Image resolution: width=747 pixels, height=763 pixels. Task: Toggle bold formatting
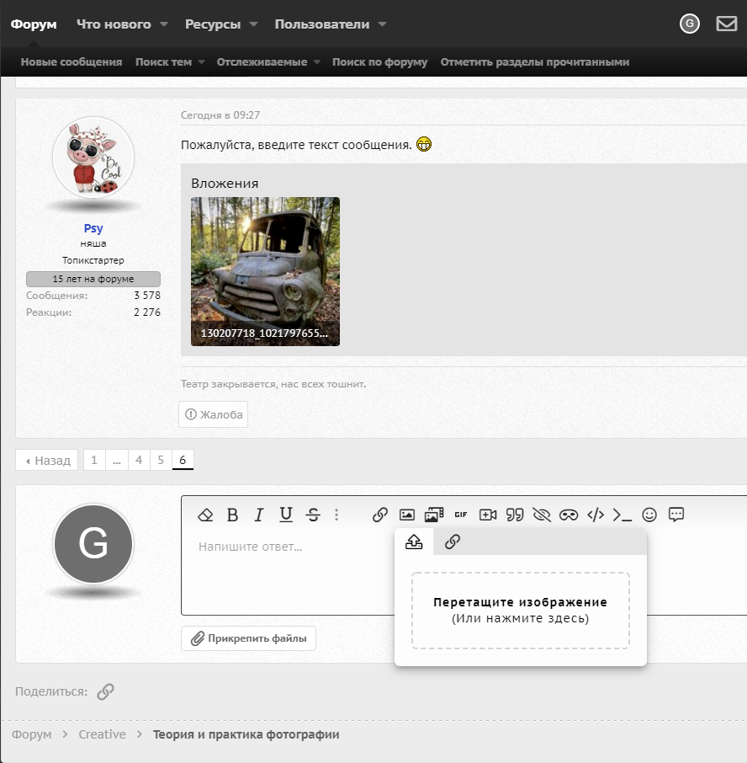point(233,515)
